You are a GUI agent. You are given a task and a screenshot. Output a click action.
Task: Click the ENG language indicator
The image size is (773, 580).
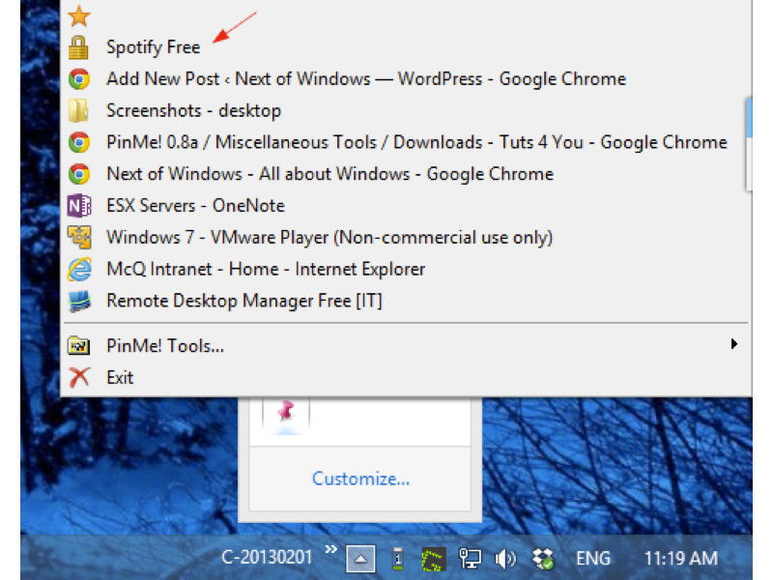pos(593,559)
